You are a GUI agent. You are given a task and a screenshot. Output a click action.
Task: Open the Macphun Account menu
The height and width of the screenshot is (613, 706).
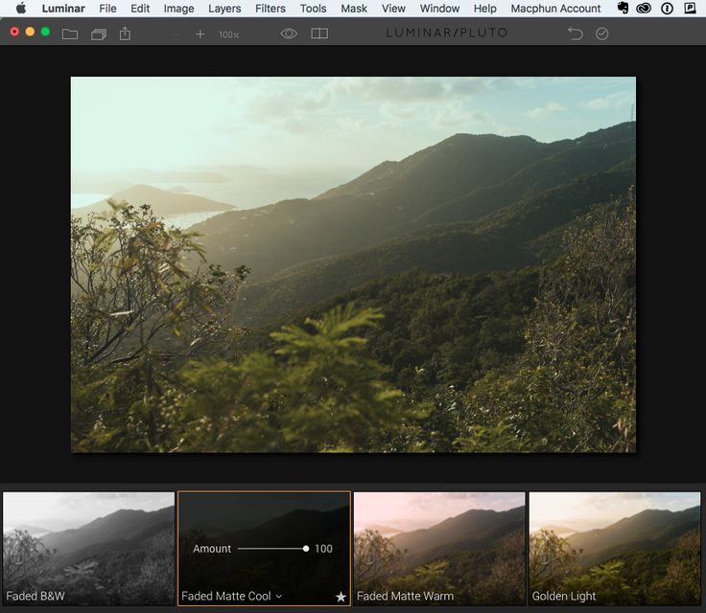tap(555, 8)
